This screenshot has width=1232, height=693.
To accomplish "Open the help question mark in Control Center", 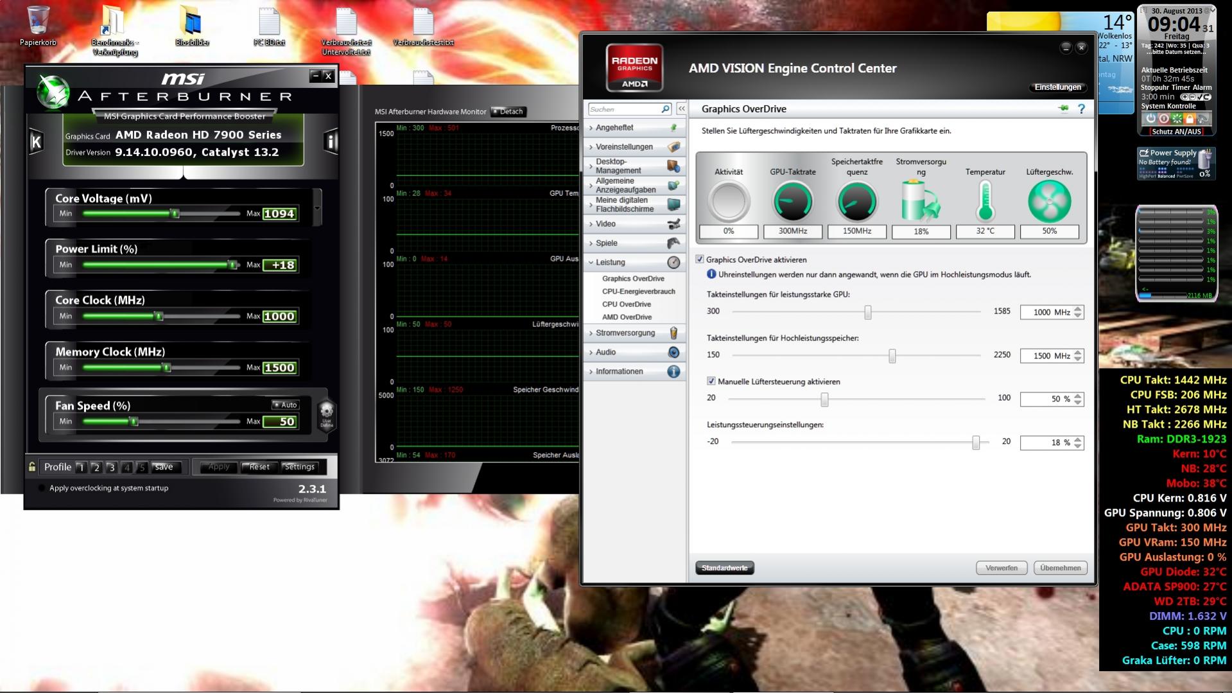I will (1081, 109).
